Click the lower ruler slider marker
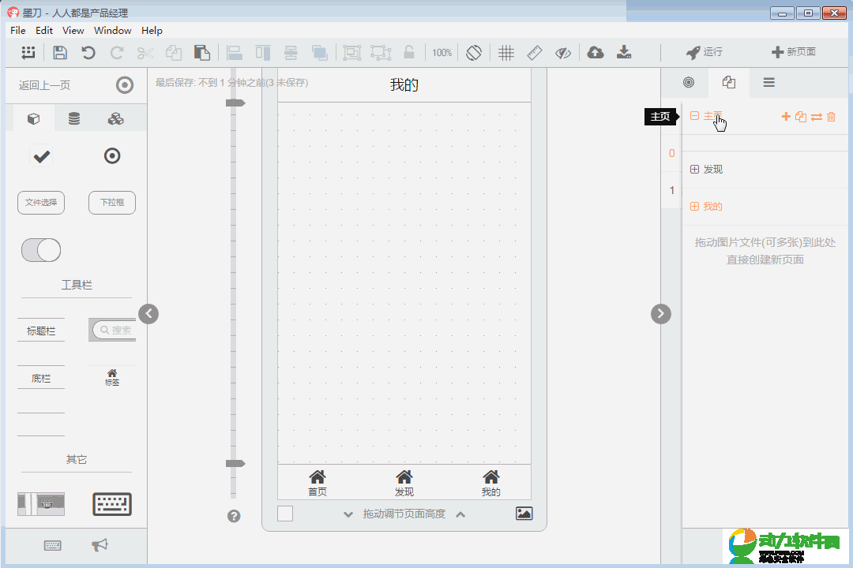 (x=235, y=463)
